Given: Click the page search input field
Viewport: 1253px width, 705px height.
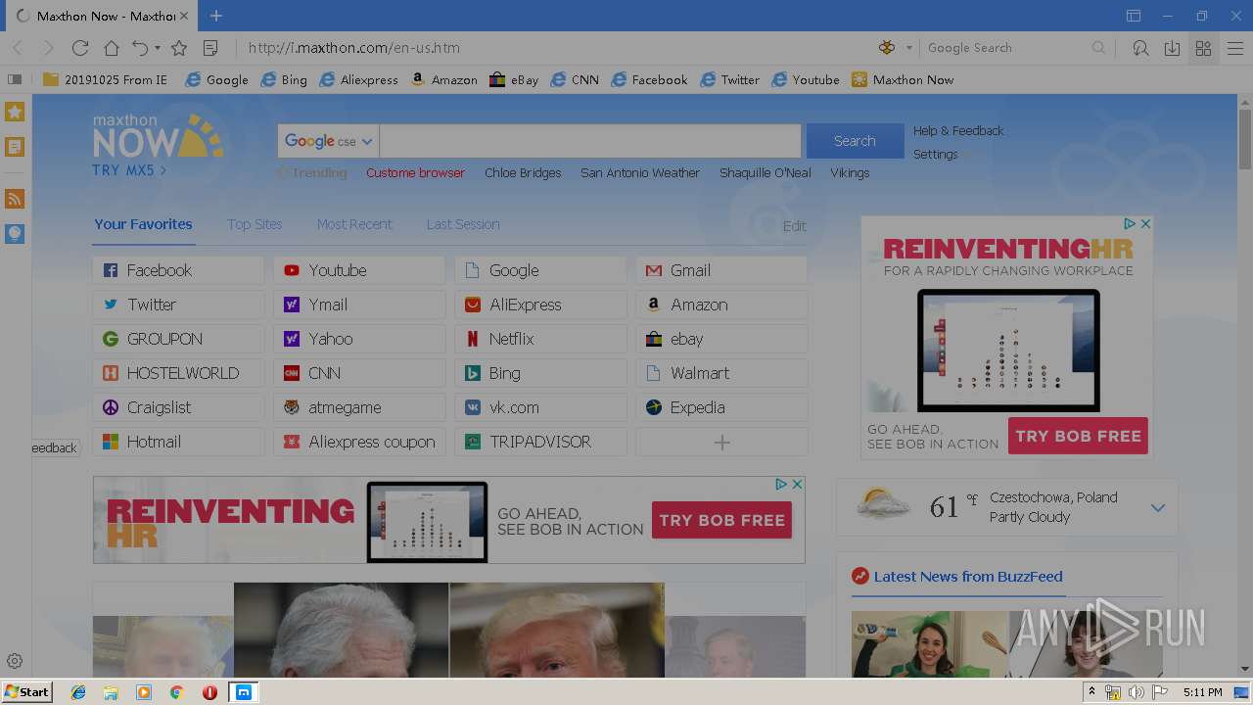Looking at the screenshot, I should [x=590, y=141].
